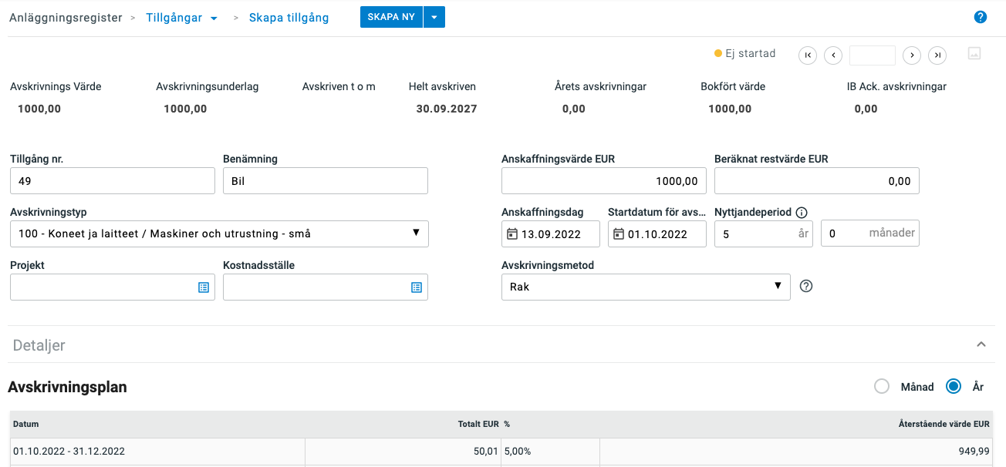Open Kostnadsställe lookup list icon
1006x467 pixels.
tap(417, 287)
